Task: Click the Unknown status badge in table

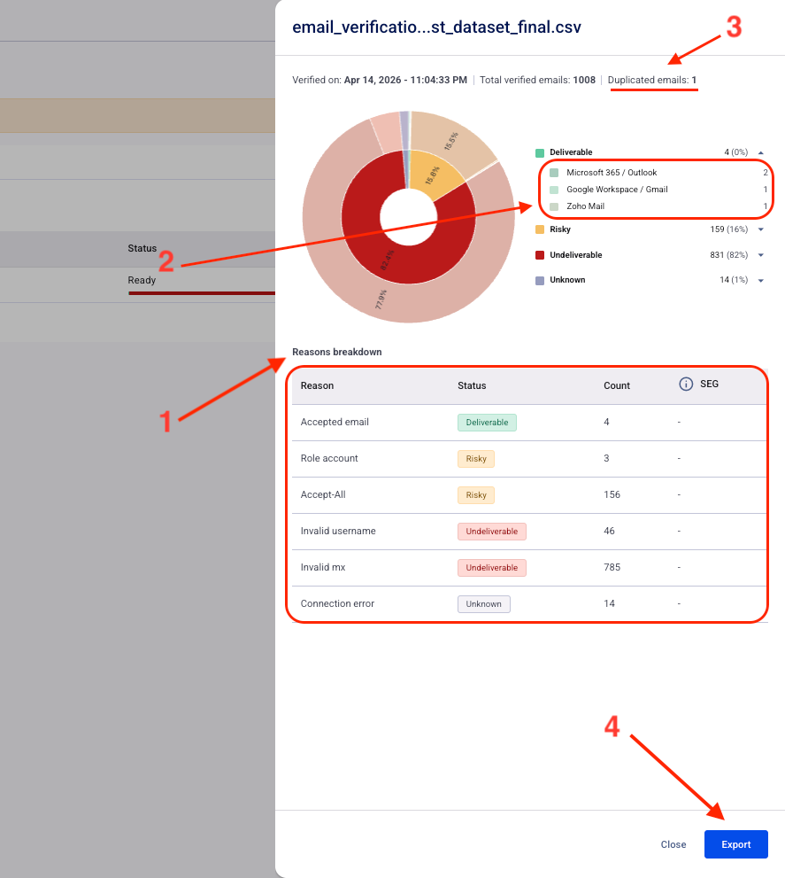Action: click(x=483, y=604)
